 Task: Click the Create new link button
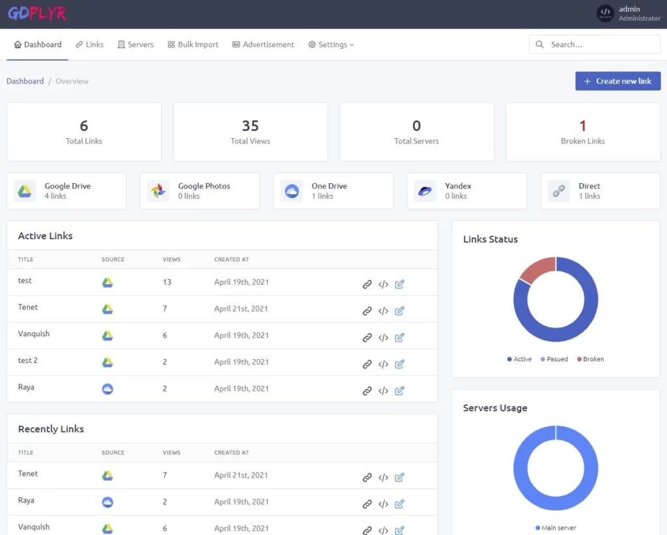tap(617, 81)
